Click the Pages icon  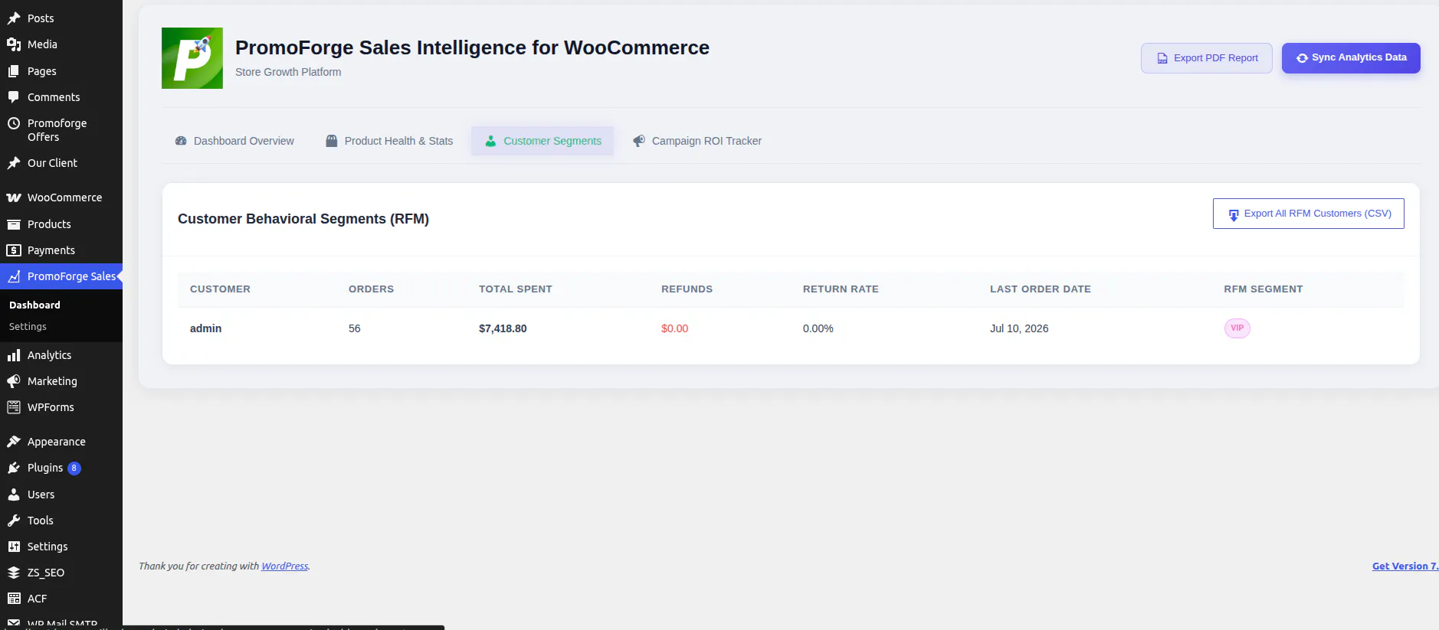[14, 71]
